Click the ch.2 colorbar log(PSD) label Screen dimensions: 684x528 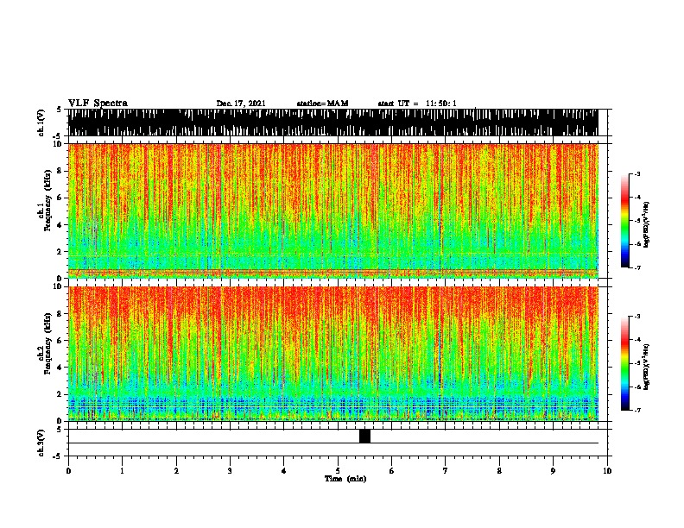(x=646, y=367)
